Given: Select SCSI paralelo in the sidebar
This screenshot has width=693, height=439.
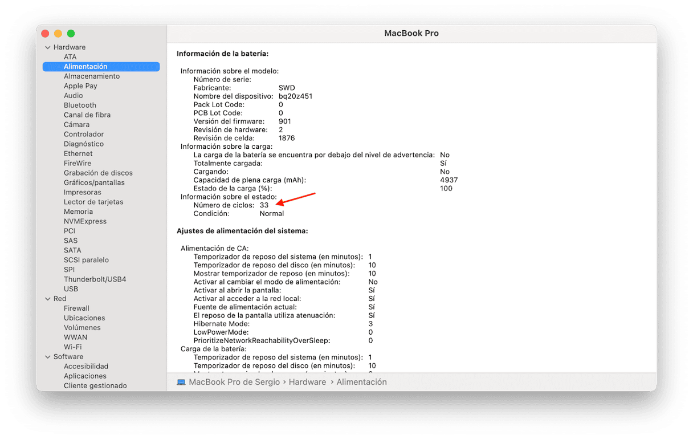Looking at the screenshot, I should [86, 261].
